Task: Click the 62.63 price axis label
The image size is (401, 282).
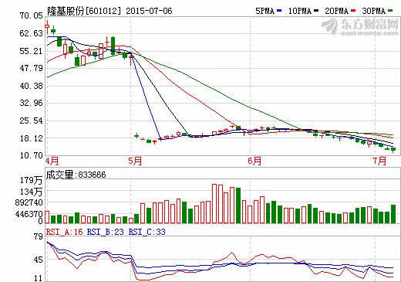Action: point(31,33)
